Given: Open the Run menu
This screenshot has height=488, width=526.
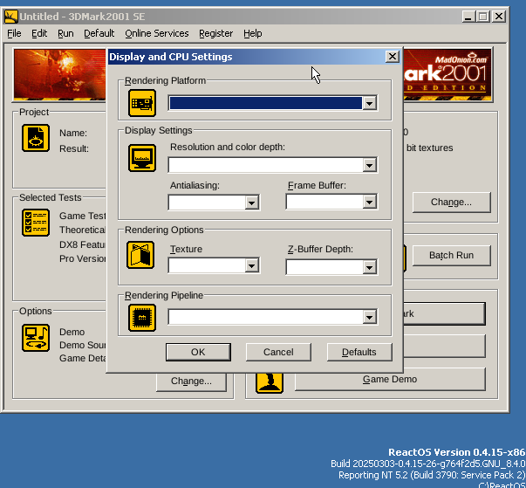Looking at the screenshot, I should click(x=65, y=33).
